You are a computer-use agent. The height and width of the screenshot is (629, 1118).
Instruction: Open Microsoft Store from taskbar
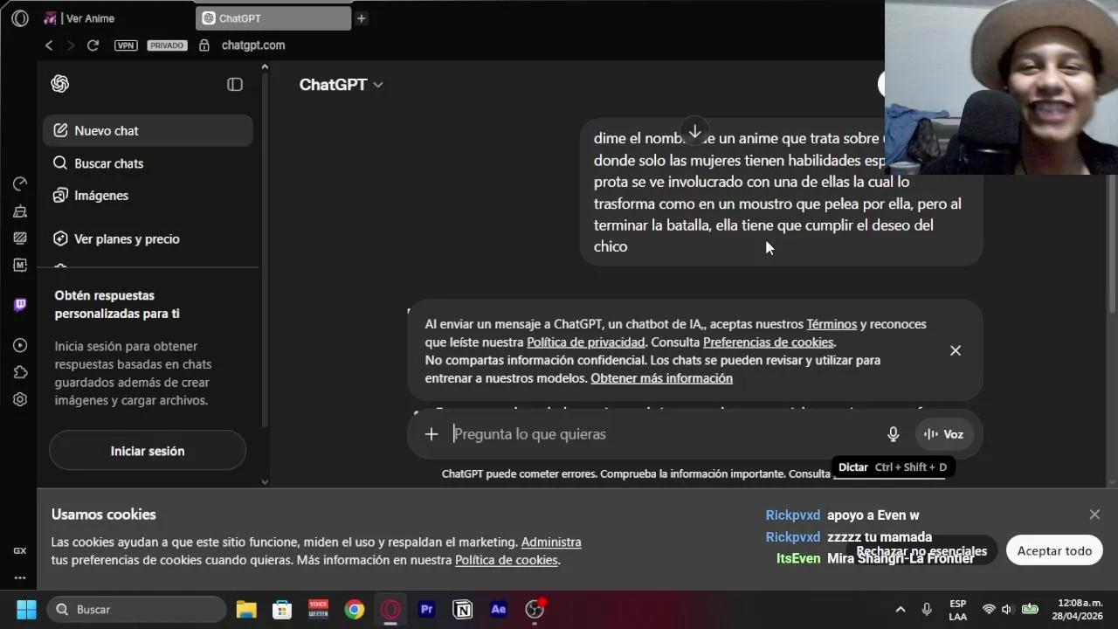click(282, 610)
